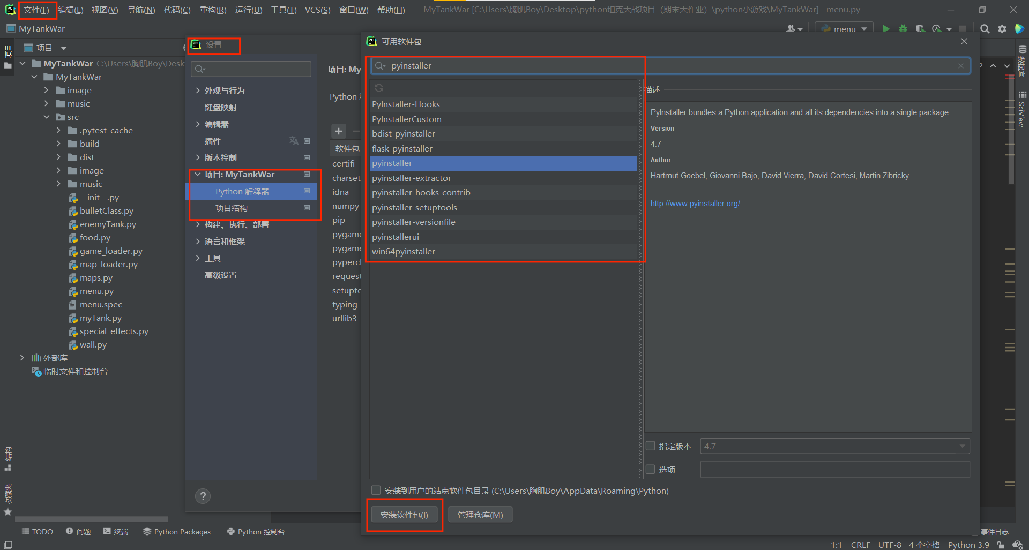The height and width of the screenshot is (550, 1029).
Task: Open Search Everywhere magnifier in toolbar
Action: coord(985,29)
